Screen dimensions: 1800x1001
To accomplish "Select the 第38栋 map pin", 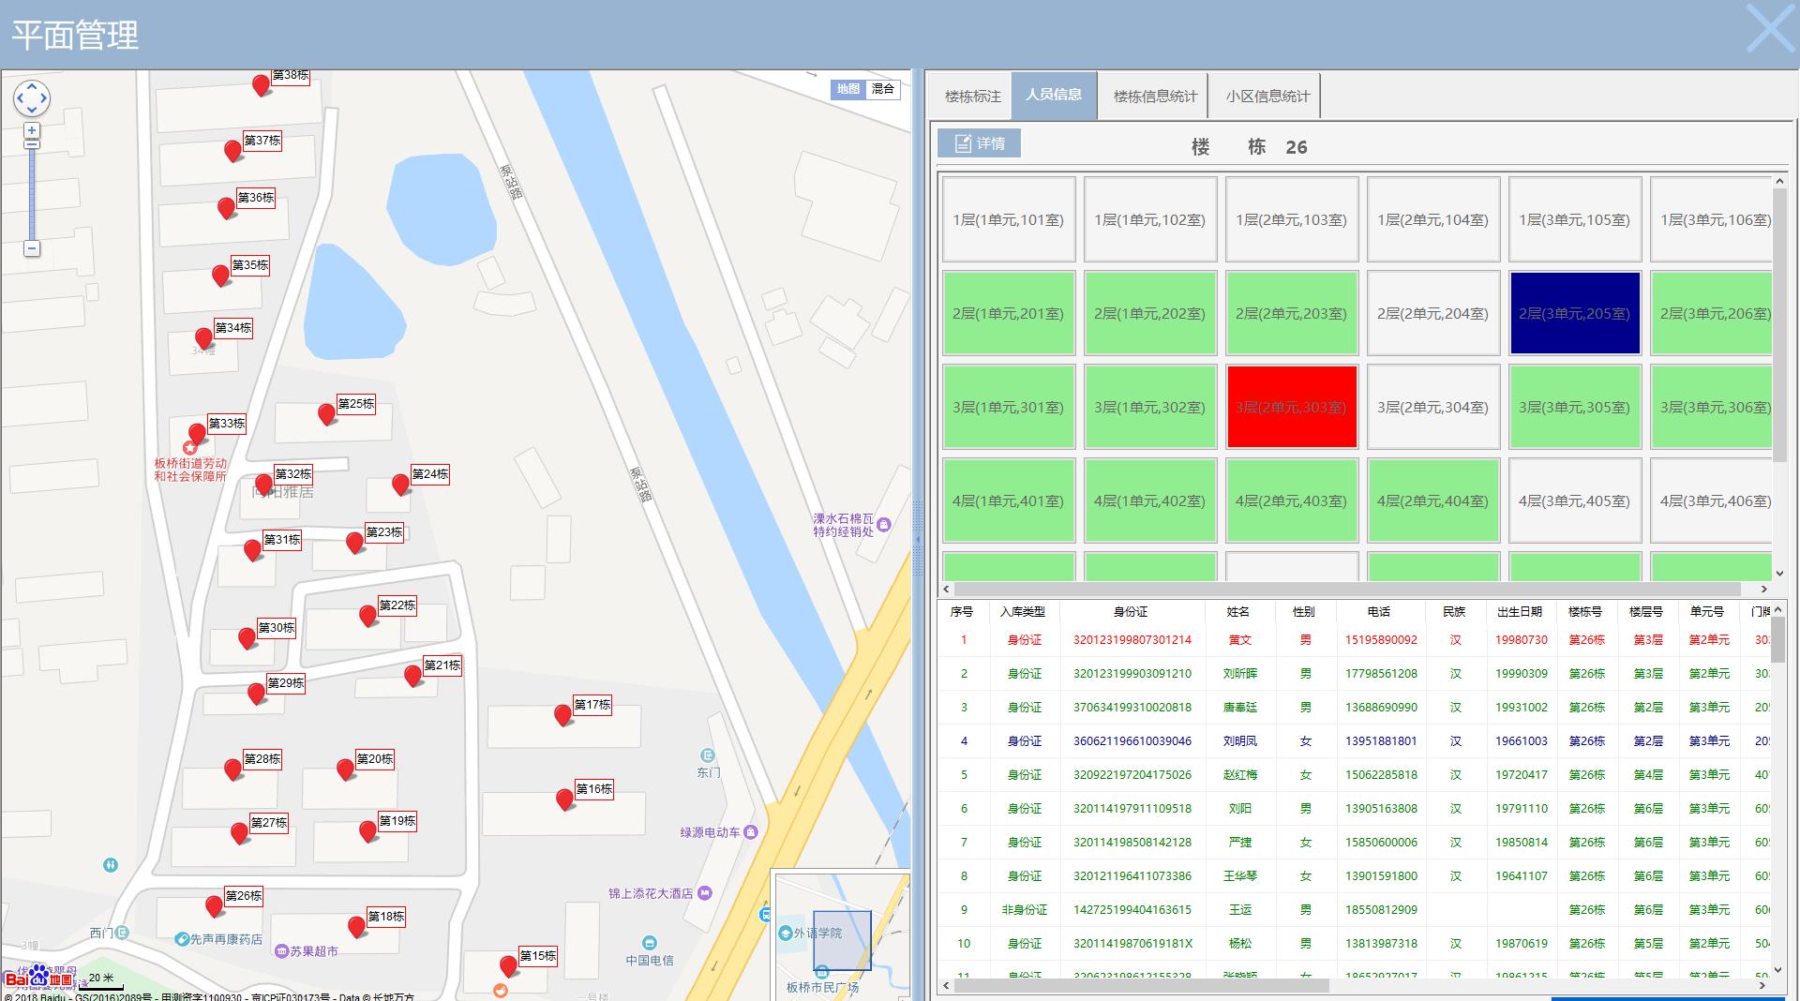I will pyautogui.click(x=261, y=85).
